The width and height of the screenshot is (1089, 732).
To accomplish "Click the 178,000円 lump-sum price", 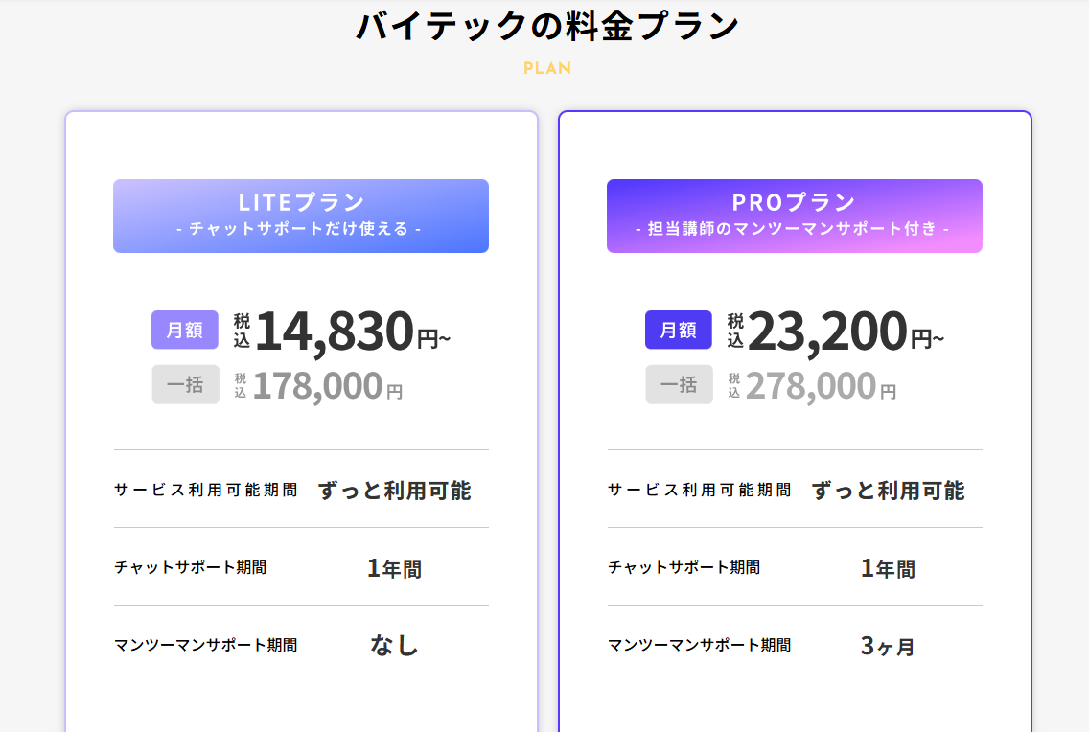I will point(327,386).
